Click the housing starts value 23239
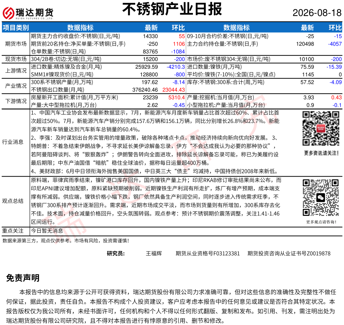 [150, 97]
